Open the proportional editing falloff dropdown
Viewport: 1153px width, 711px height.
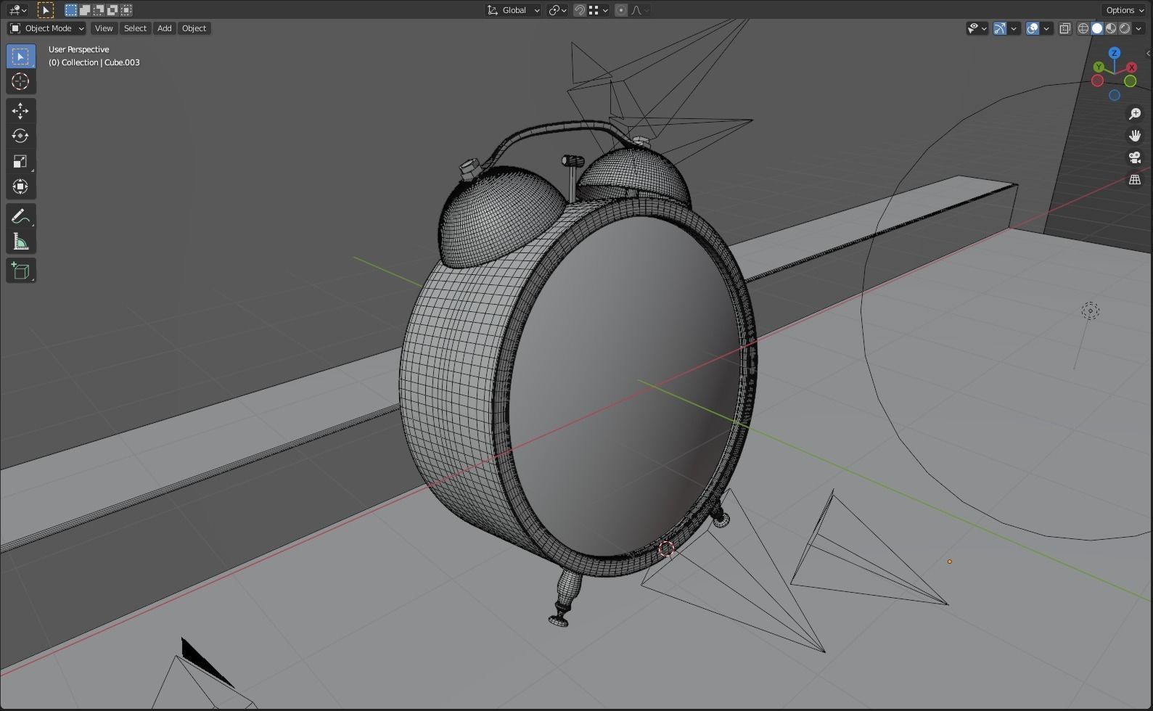[640, 10]
